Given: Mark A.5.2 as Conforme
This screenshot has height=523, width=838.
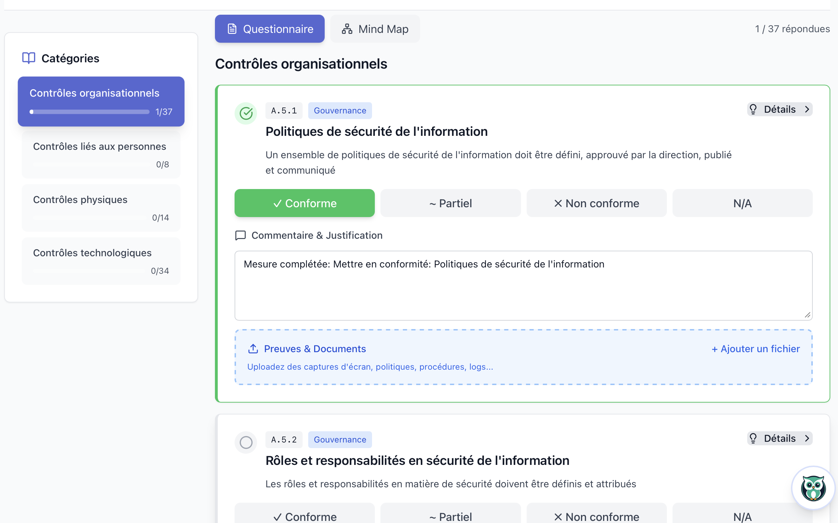Looking at the screenshot, I should point(305,513).
